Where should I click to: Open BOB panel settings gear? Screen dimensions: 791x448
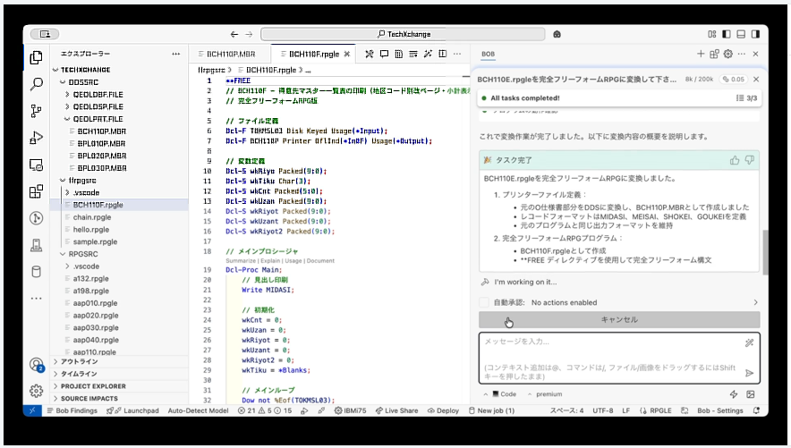pyautogui.click(x=728, y=54)
